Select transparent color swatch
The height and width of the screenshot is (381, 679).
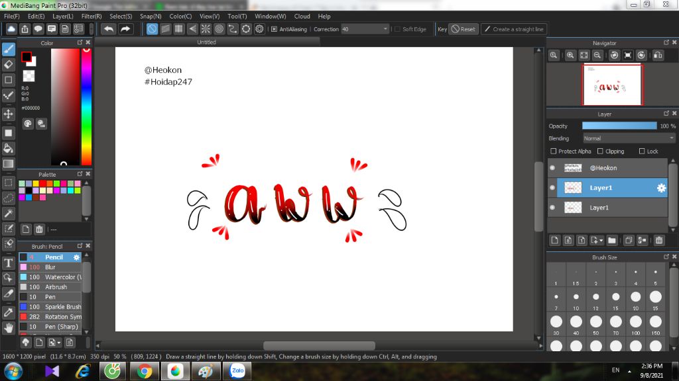(x=29, y=76)
